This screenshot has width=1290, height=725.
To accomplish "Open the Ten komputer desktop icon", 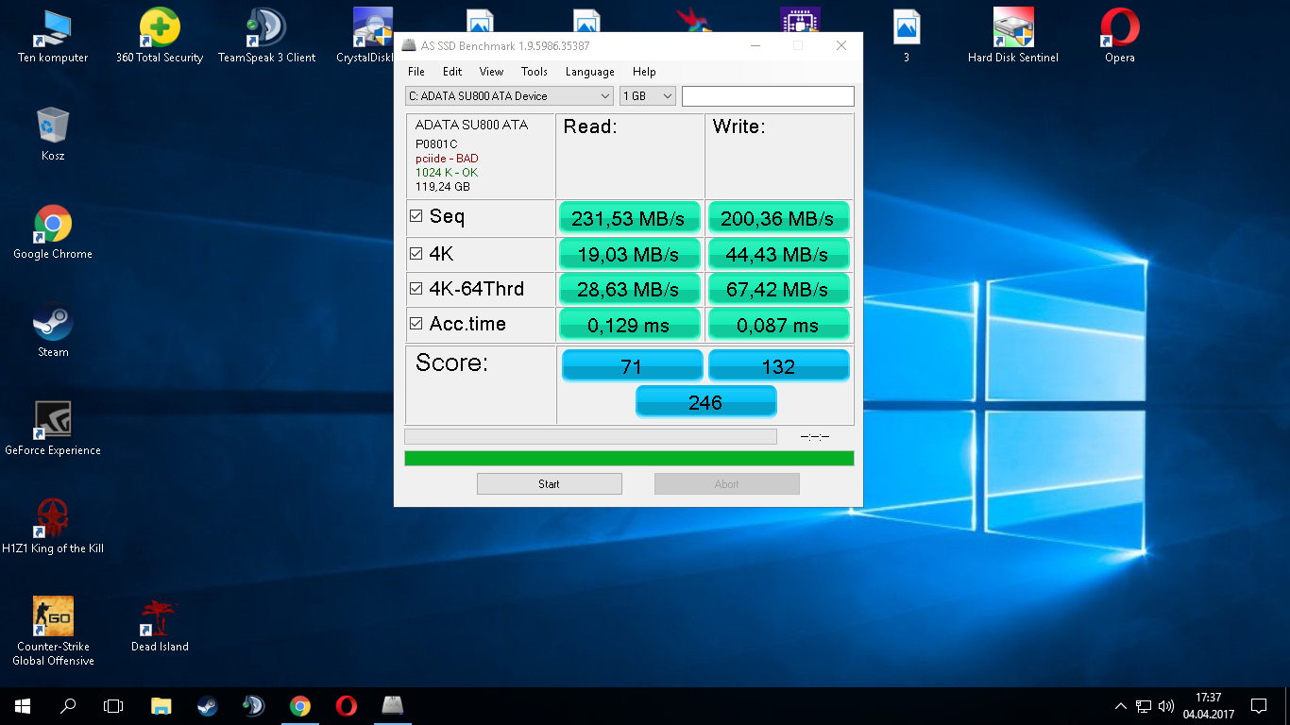I will pyautogui.click(x=53, y=36).
